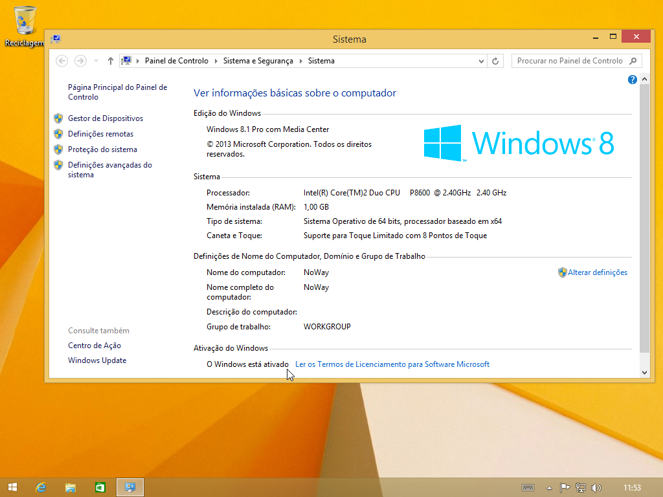Go back with the Back arrow button
663x497 pixels.
coord(62,61)
